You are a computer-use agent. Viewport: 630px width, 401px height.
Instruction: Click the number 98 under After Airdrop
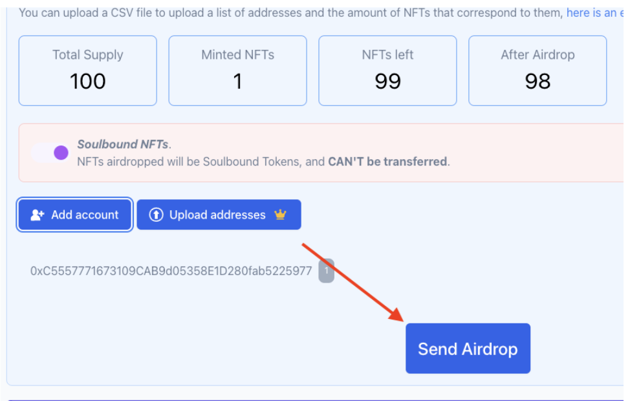click(538, 81)
